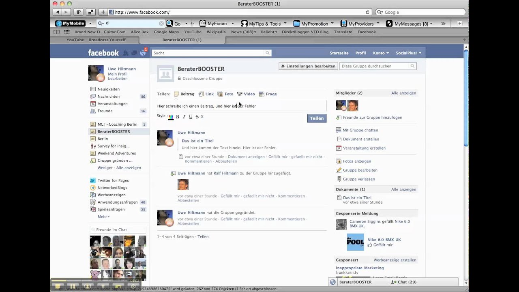Open the Profil link in top bar
This screenshot has height=292, width=519.
tap(360, 53)
